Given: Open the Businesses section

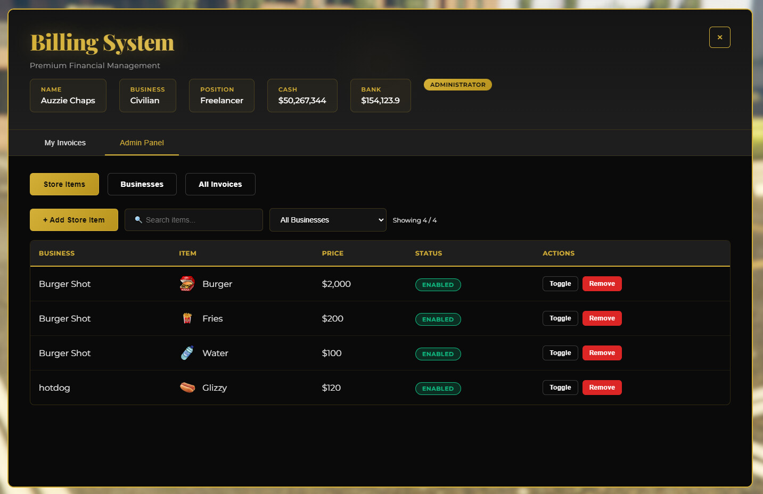Looking at the screenshot, I should [x=142, y=184].
